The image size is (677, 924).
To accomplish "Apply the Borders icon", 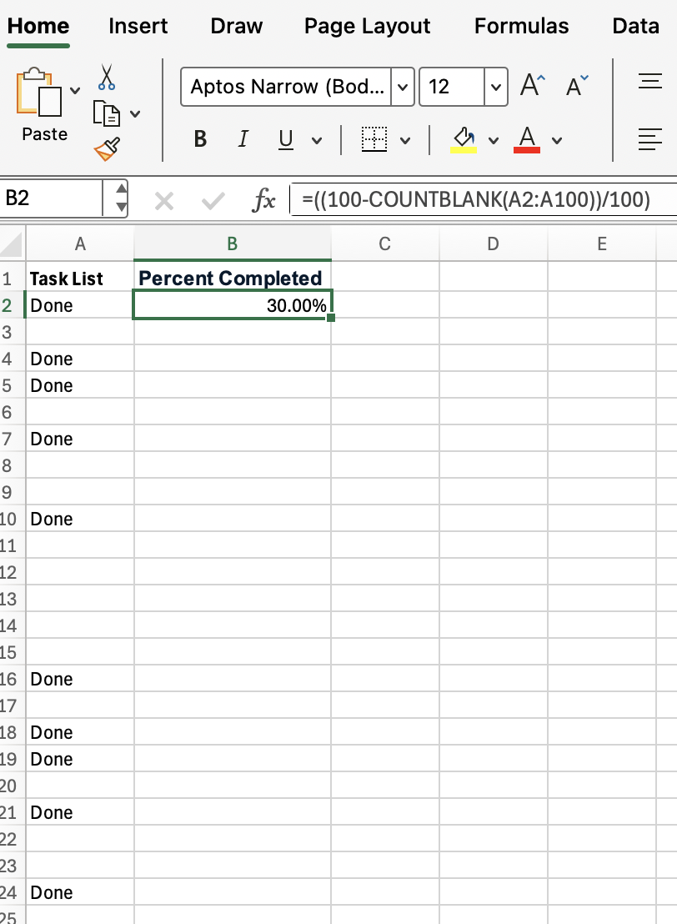I will [x=374, y=139].
